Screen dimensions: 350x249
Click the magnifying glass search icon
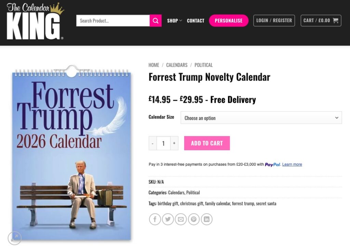[156, 20]
